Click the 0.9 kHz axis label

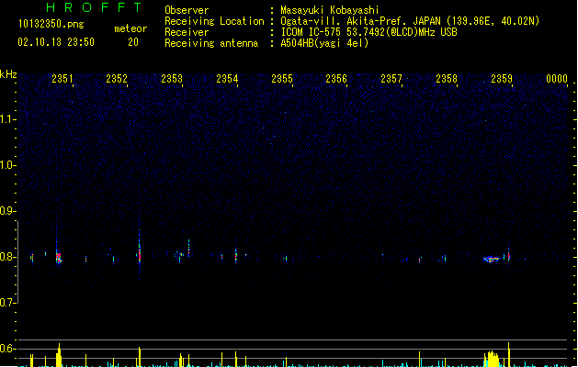tap(7, 211)
